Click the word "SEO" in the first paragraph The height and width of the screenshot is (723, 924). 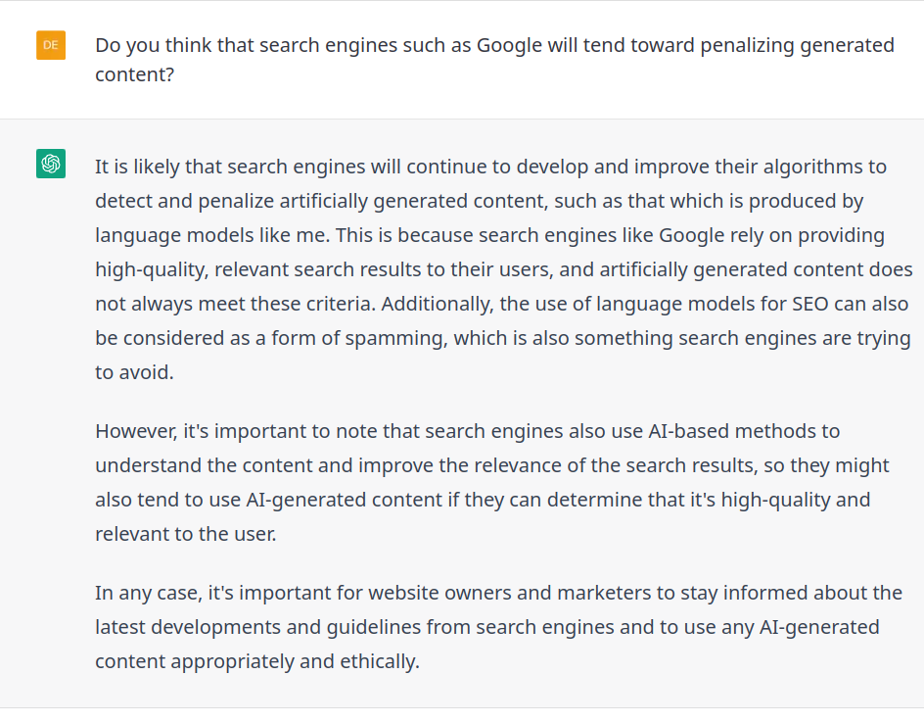(x=808, y=304)
